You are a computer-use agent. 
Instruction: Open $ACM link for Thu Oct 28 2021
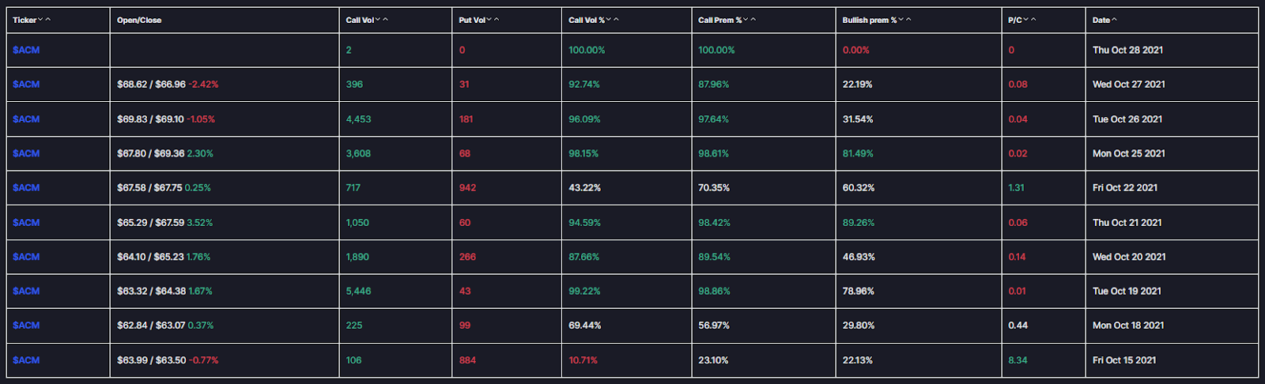pyautogui.click(x=26, y=50)
